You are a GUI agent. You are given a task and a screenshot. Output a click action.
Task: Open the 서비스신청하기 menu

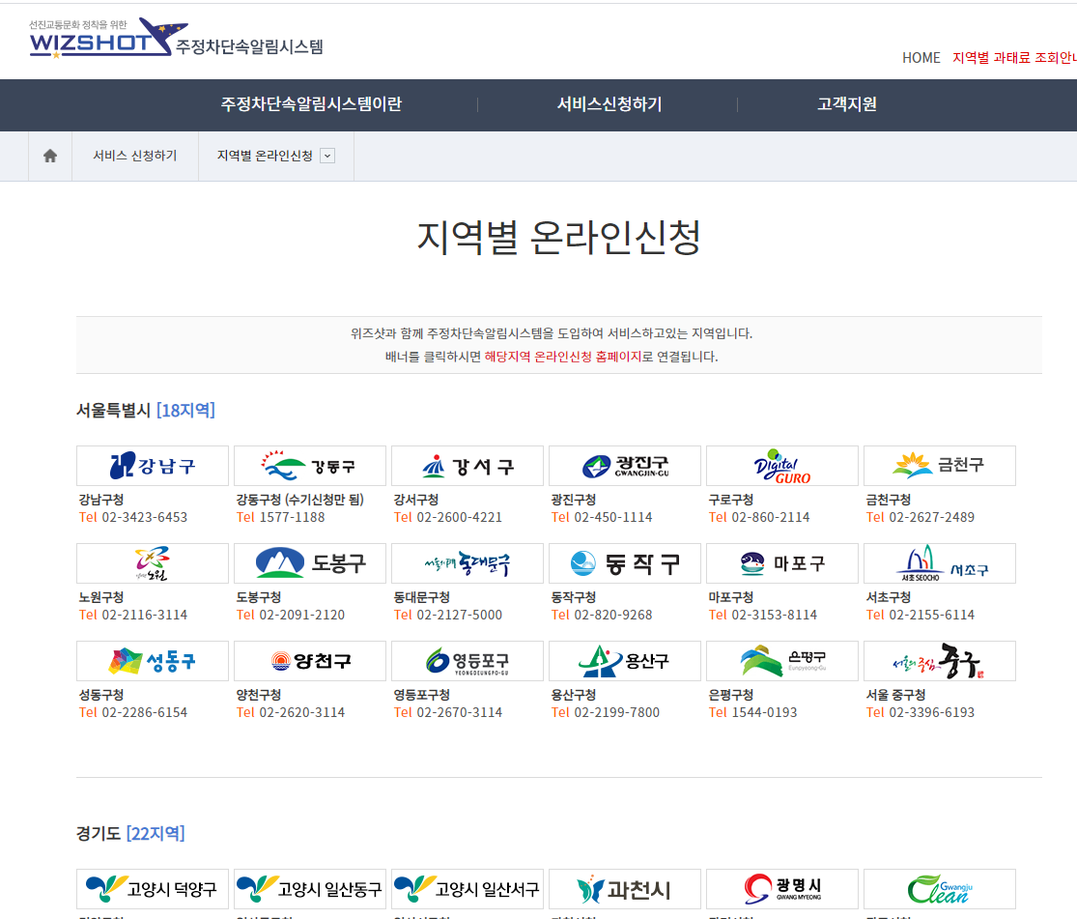tap(609, 104)
